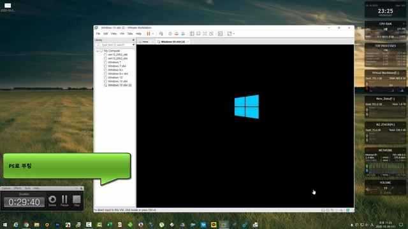Open the recorder's Help menu
Viewport: 408px width, 229px height.
(x=36, y=188)
